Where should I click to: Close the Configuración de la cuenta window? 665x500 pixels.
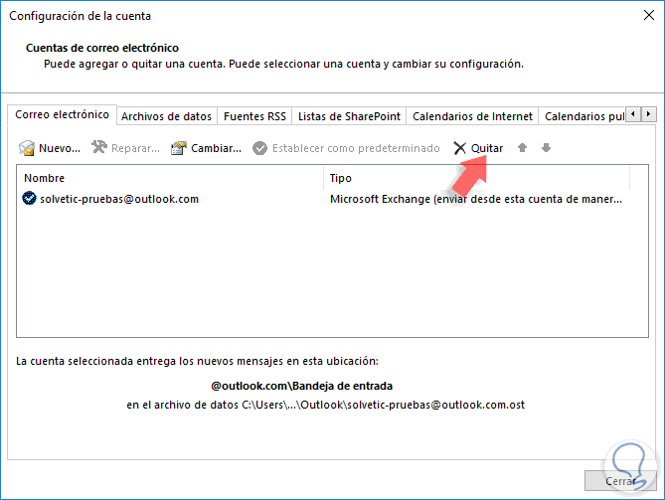pos(648,16)
